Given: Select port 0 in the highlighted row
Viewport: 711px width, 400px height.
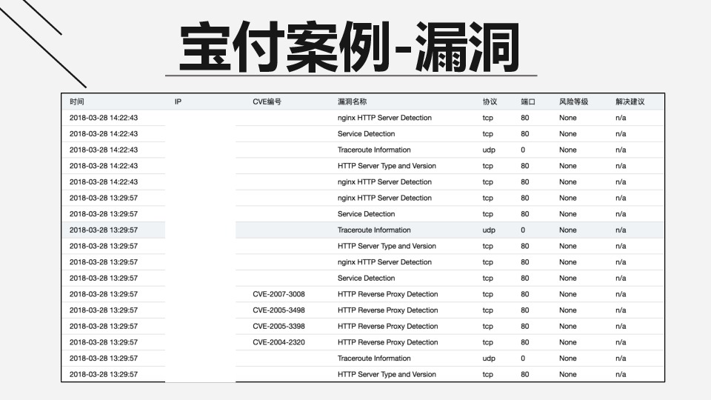Looking at the screenshot, I should [523, 230].
